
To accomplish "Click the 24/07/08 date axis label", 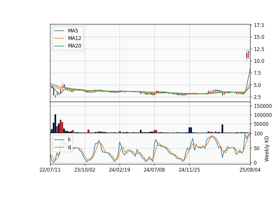I will click(x=154, y=170).
